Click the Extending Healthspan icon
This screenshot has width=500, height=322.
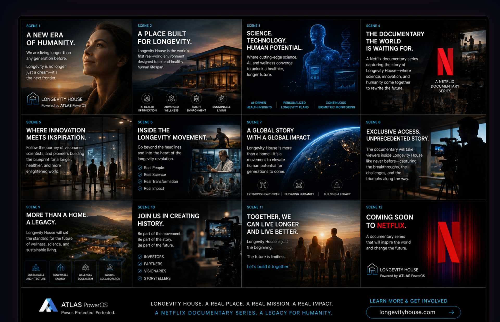coord(263,185)
